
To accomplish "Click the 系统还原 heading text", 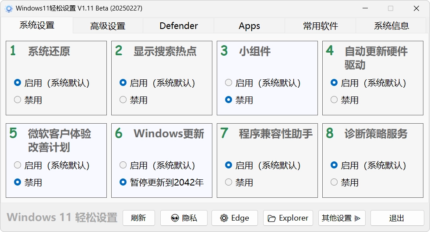I will [49, 51].
